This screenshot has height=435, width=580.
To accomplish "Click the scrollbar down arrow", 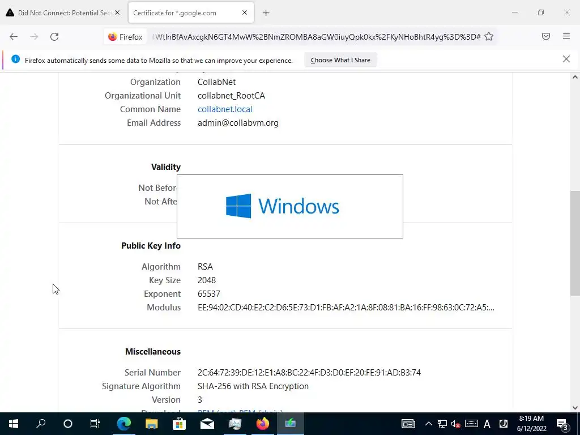I will [575, 408].
